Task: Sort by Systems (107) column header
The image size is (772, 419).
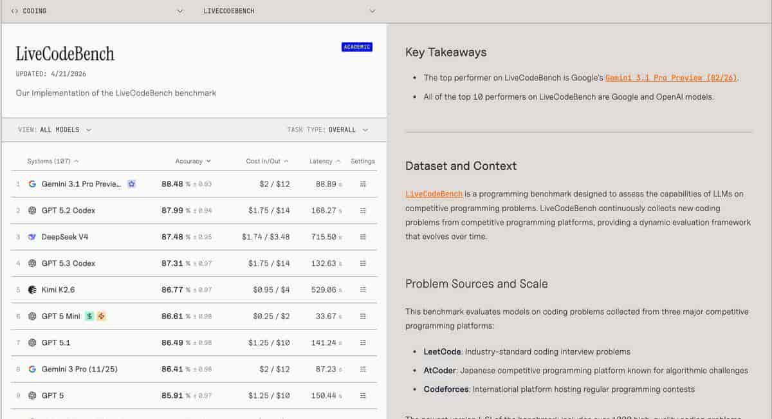Action: 53,161
